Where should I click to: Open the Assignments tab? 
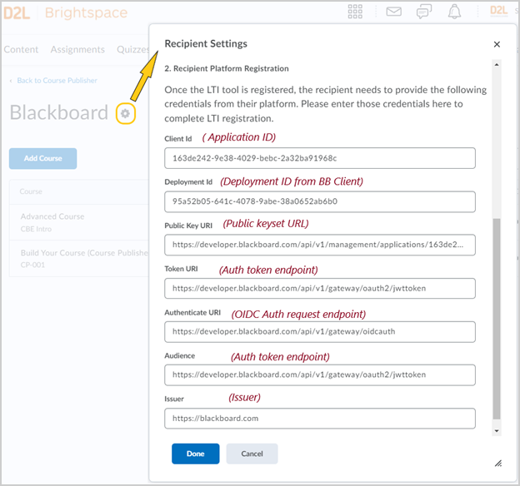pos(77,49)
